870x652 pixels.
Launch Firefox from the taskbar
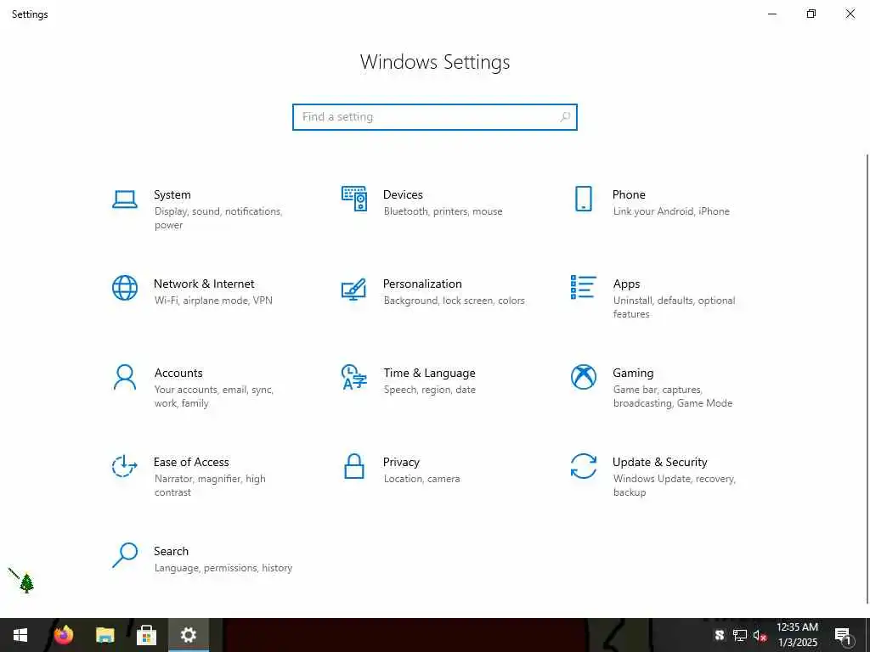click(63, 635)
